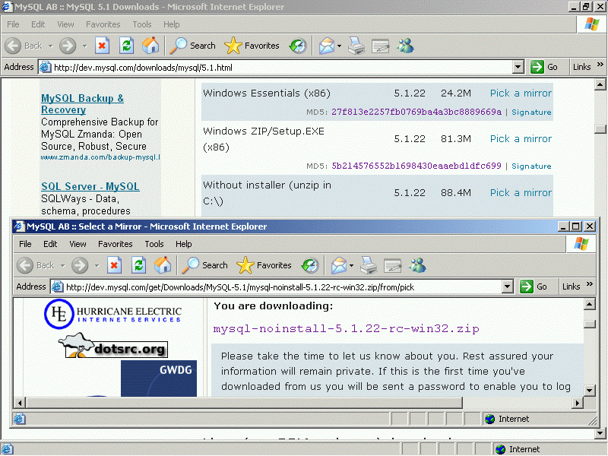This screenshot has width=608, height=456.
Task: Open Mail options arrow in Downloads window
Action: [x=339, y=46]
